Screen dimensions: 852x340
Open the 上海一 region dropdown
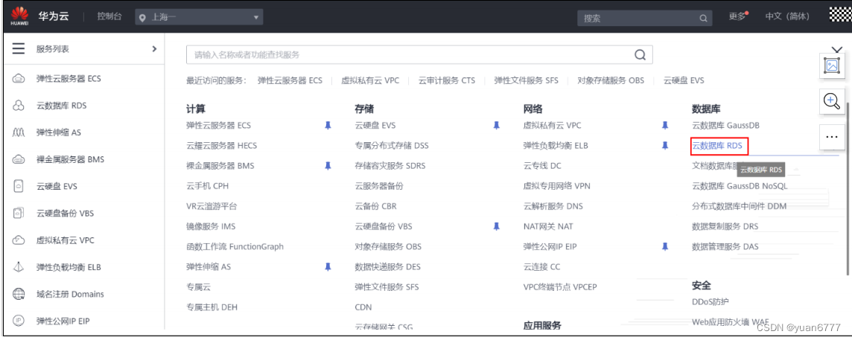pyautogui.click(x=199, y=18)
